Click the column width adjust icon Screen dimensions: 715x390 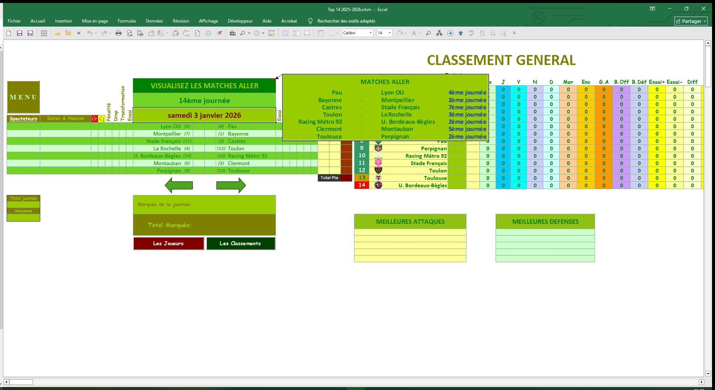[307, 33]
